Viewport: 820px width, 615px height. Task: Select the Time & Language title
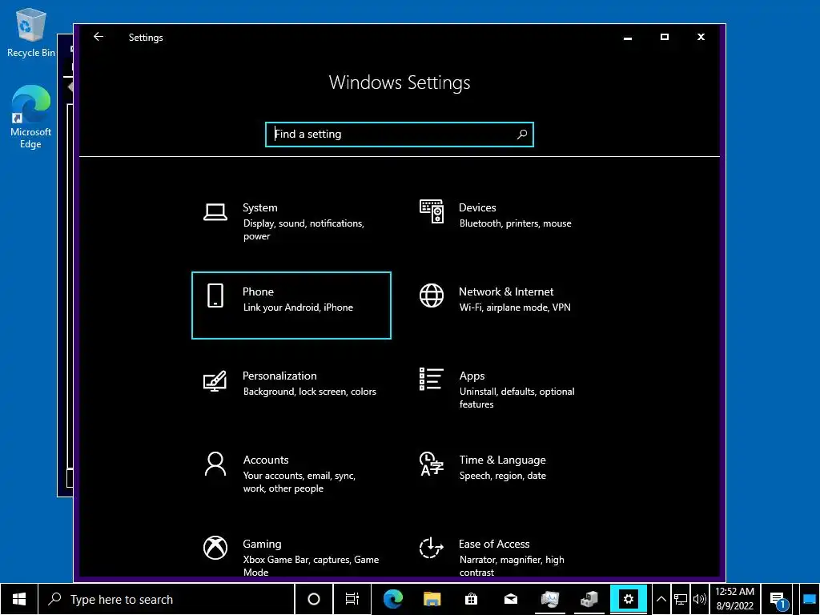[503, 460]
